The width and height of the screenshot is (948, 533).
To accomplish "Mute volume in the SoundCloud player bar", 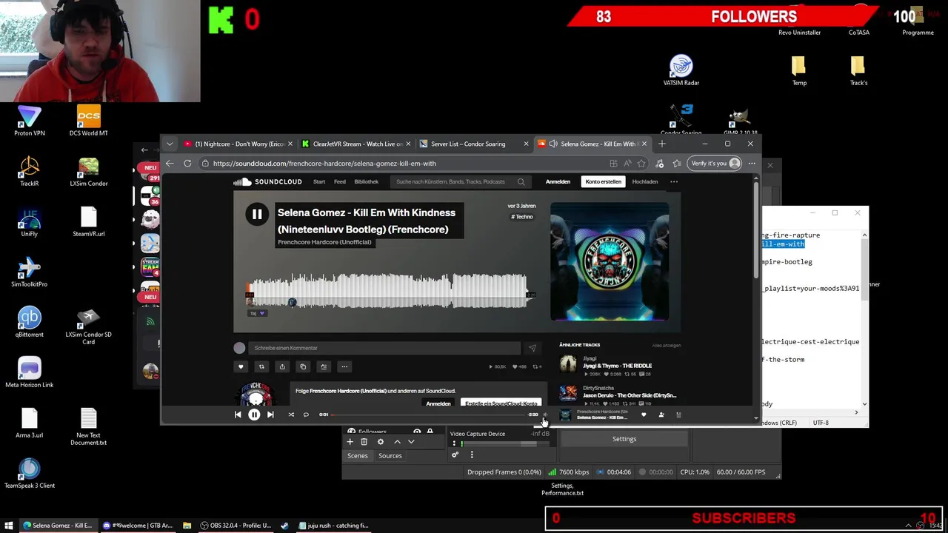I will 546,415.
